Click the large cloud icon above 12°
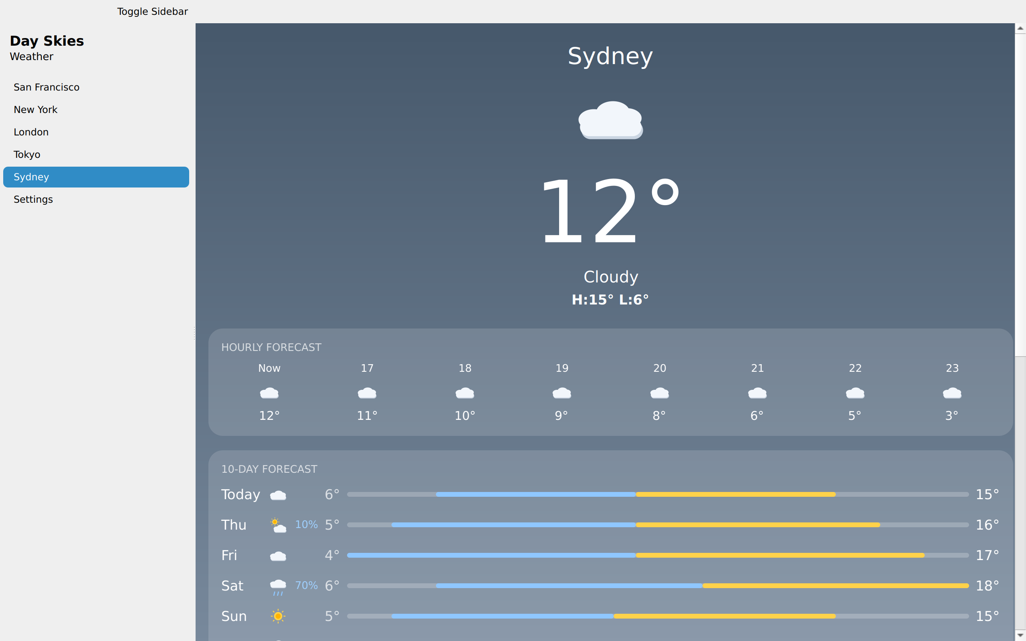The image size is (1026, 641). pos(610,120)
